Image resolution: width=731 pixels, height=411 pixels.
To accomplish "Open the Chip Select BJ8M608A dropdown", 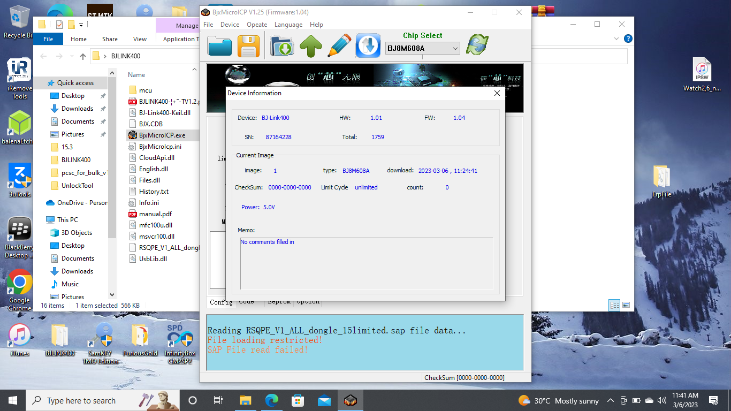I will (423, 49).
